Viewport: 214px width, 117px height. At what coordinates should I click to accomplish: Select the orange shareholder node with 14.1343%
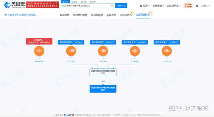(x=167, y=51)
